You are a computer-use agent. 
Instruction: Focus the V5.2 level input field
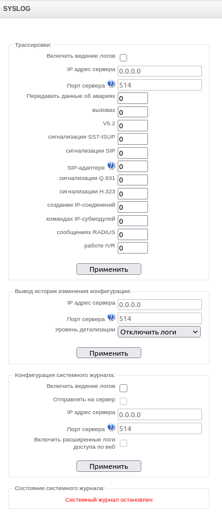133,125
